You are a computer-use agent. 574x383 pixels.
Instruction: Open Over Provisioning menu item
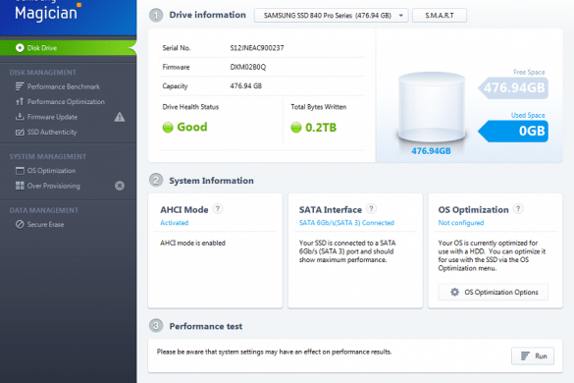tap(48, 186)
